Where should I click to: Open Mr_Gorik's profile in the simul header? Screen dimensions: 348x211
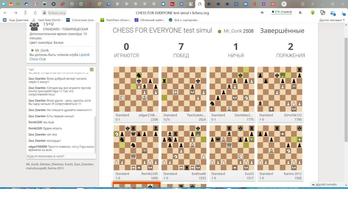[232, 31]
